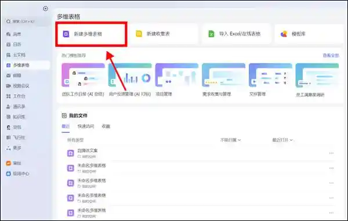
Task: Open 云文档 (Docs) in the sidebar
Action: (16, 55)
